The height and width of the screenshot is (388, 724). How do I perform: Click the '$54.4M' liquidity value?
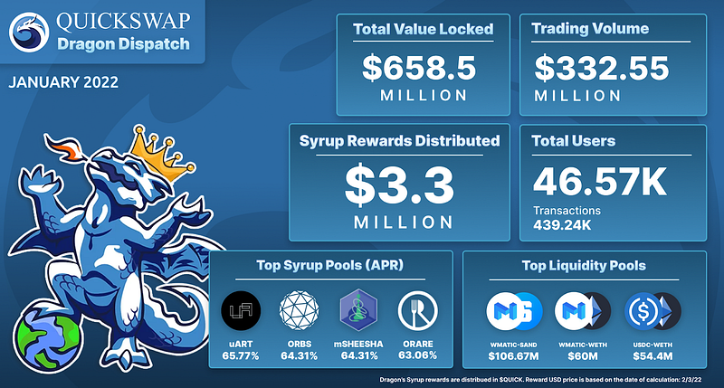(653, 356)
